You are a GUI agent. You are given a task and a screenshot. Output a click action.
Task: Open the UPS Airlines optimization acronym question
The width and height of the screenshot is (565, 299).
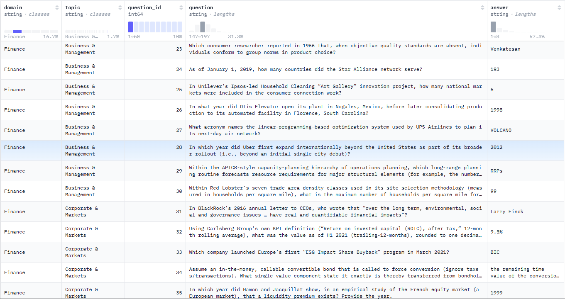pos(336,130)
